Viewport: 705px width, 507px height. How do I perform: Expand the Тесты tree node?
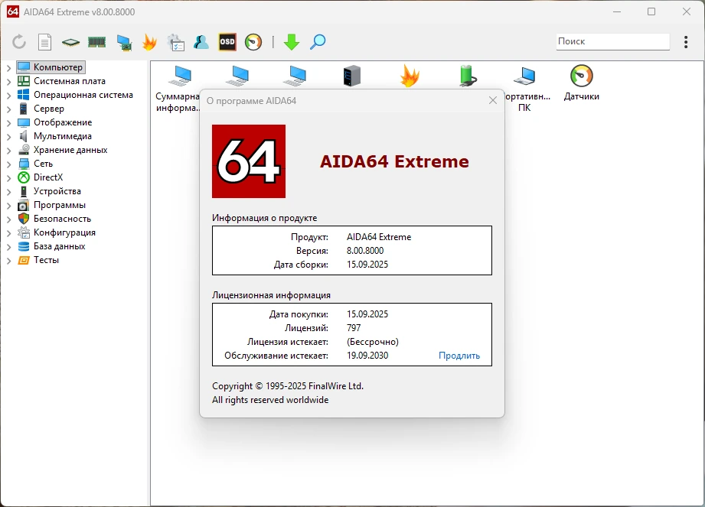pyautogui.click(x=8, y=261)
